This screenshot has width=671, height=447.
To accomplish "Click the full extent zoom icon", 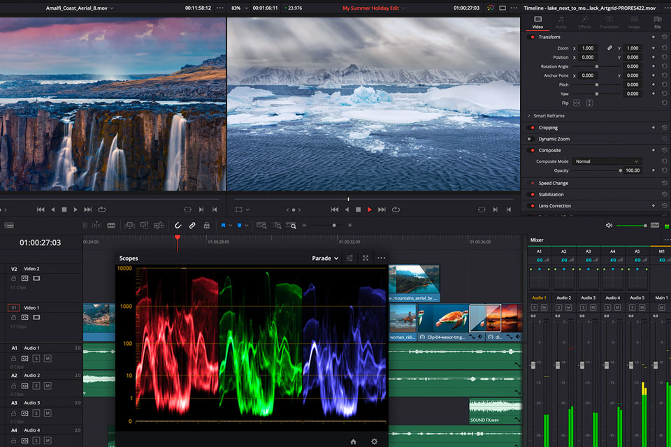I will [261, 226].
